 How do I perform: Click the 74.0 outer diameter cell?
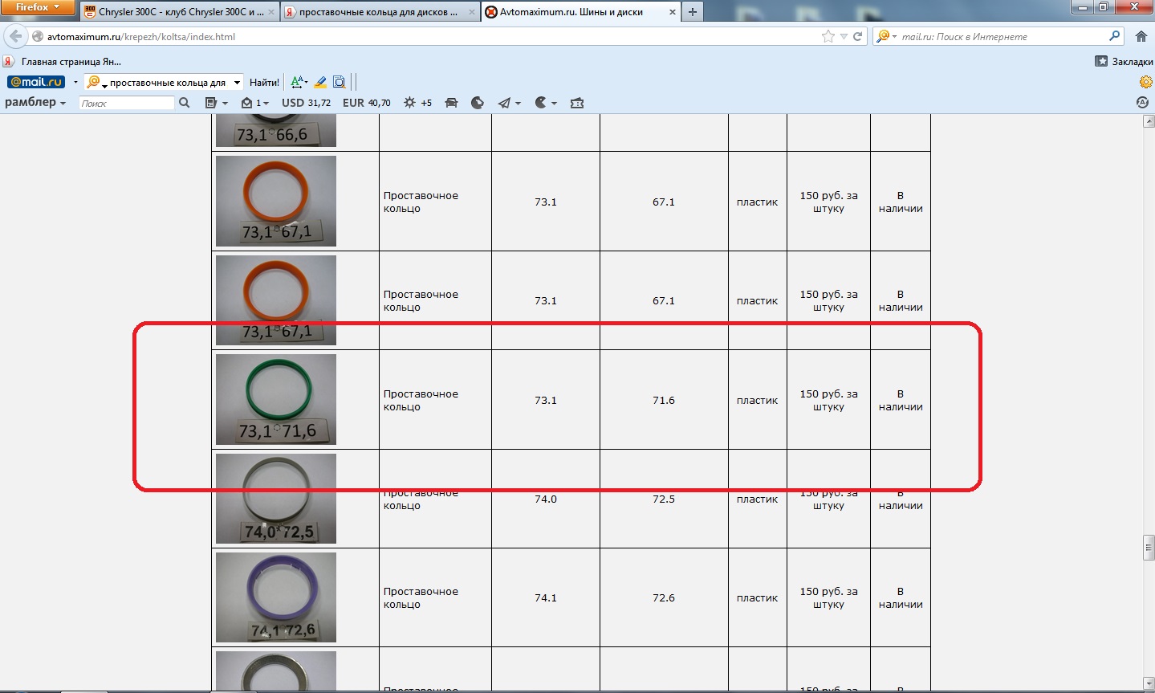[546, 499]
